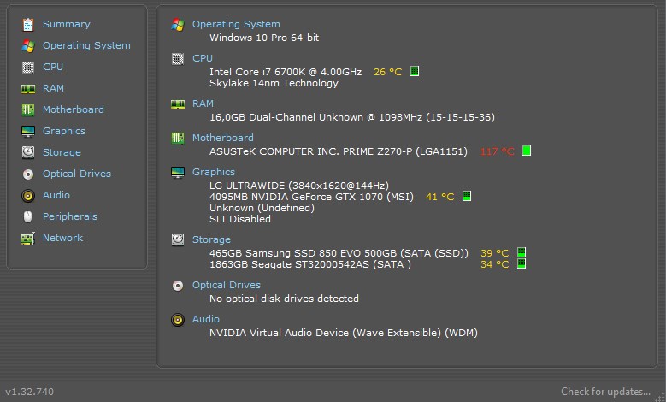Click the indicator beside Seagate 34 °C
The image size is (666, 402).
(x=522, y=263)
